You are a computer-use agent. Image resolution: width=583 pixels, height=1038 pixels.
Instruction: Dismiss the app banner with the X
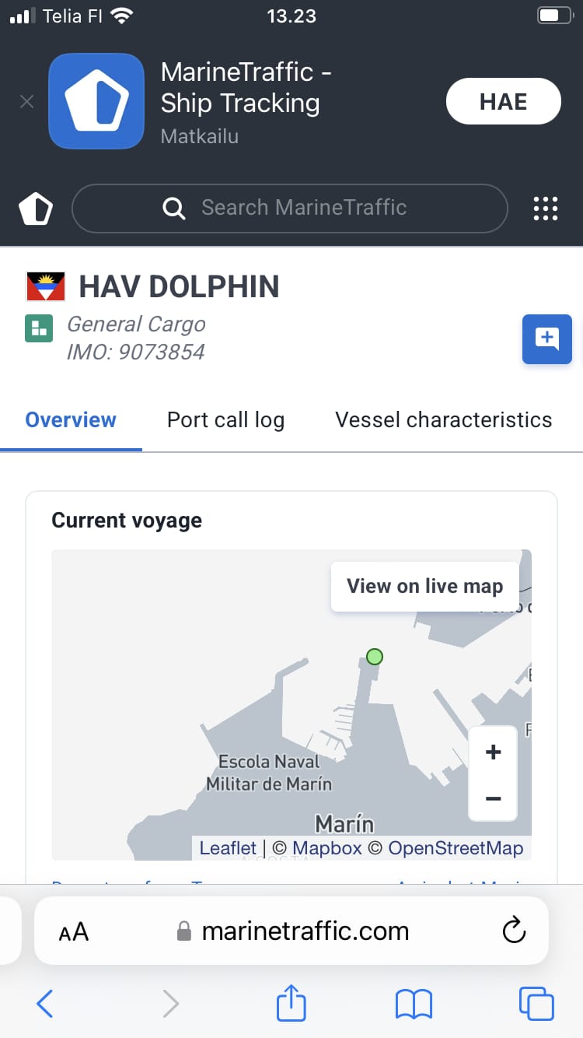point(26,101)
